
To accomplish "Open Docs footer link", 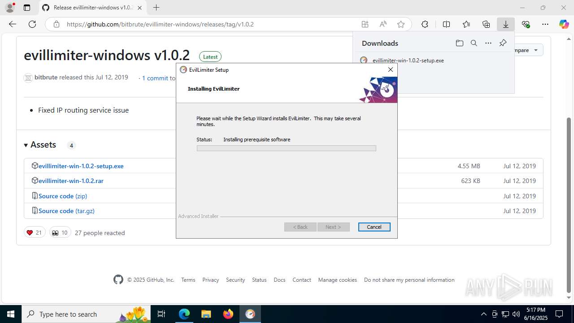I will tap(279, 279).
